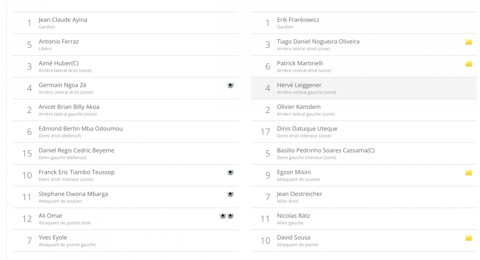The image size is (480, 260).
Task: Click David Sousa's yellow card icon
Action: tap(469, 238)
